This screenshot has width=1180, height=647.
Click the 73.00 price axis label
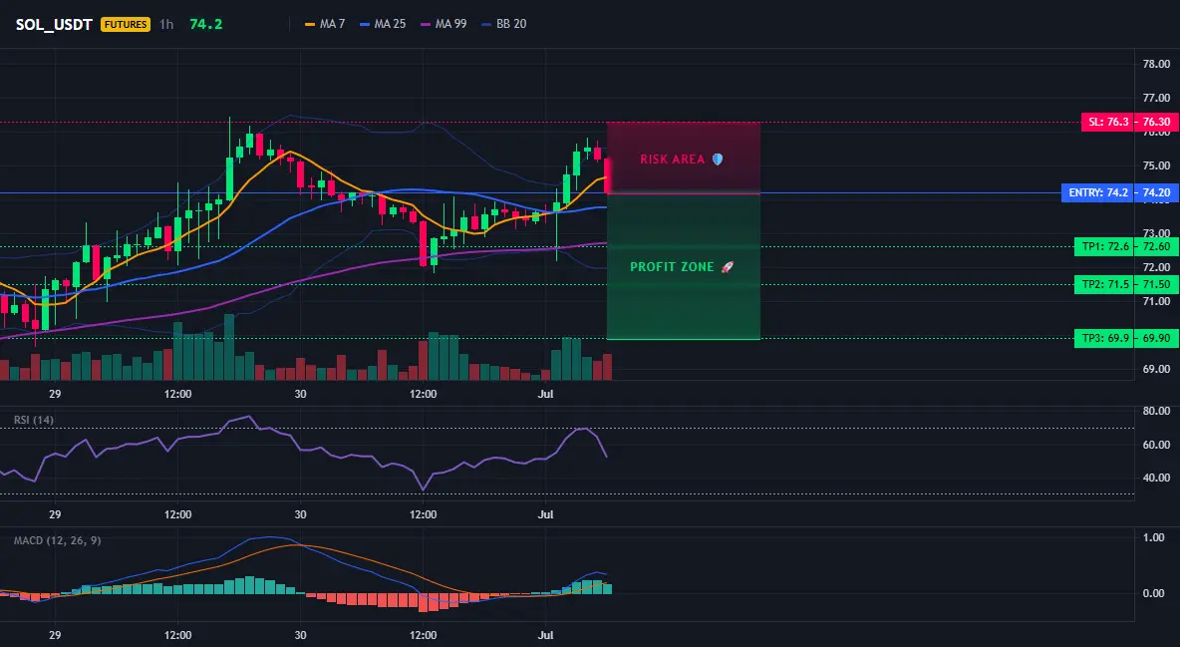1156,232
